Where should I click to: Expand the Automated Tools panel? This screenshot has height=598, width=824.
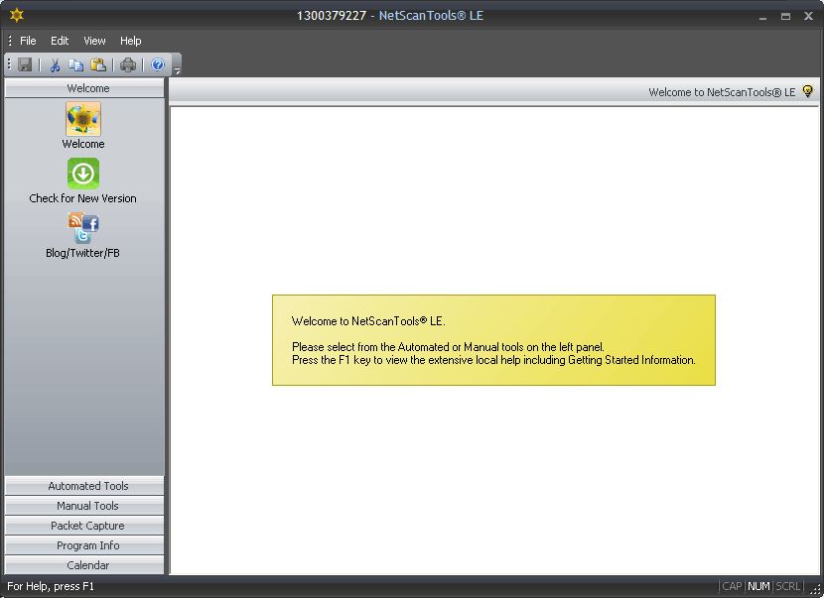[x=84, y=486]
